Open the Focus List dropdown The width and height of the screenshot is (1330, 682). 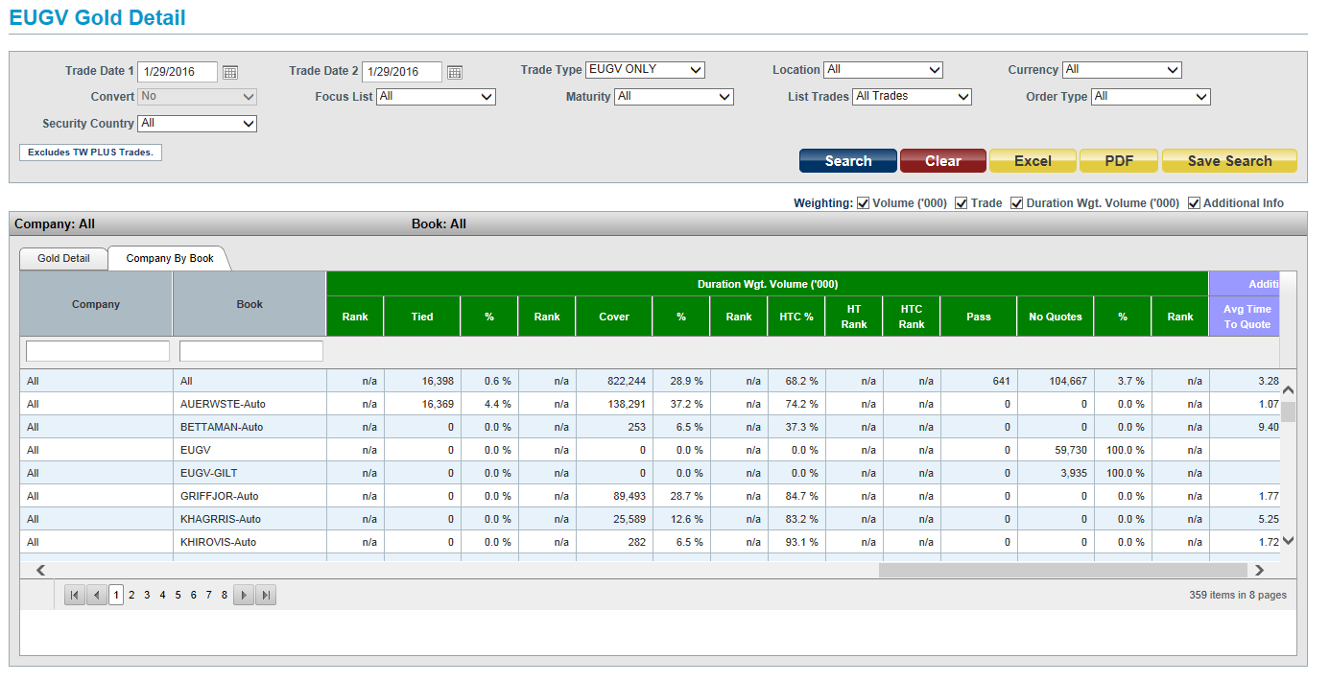point(436,97)
